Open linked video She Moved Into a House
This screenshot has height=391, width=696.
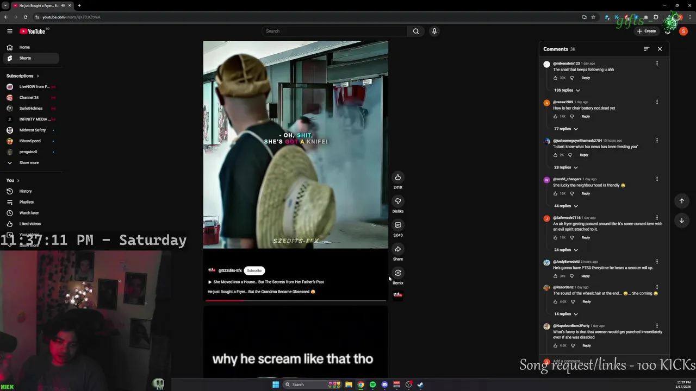(266, 282)
